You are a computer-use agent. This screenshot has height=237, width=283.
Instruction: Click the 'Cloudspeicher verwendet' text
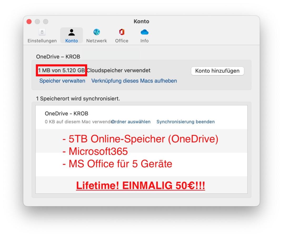click(118, 70)
